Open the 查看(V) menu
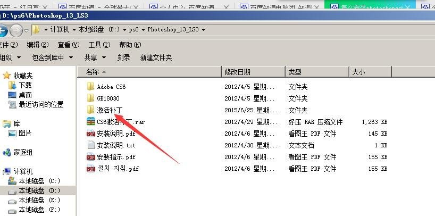The image size is (435, 216). (x=69, y=45)
